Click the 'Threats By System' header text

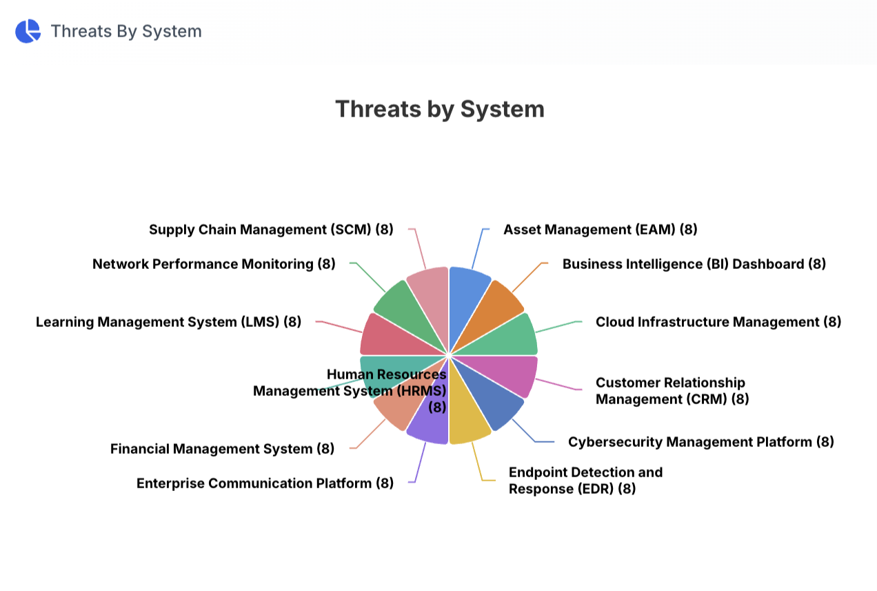point(125,31)
